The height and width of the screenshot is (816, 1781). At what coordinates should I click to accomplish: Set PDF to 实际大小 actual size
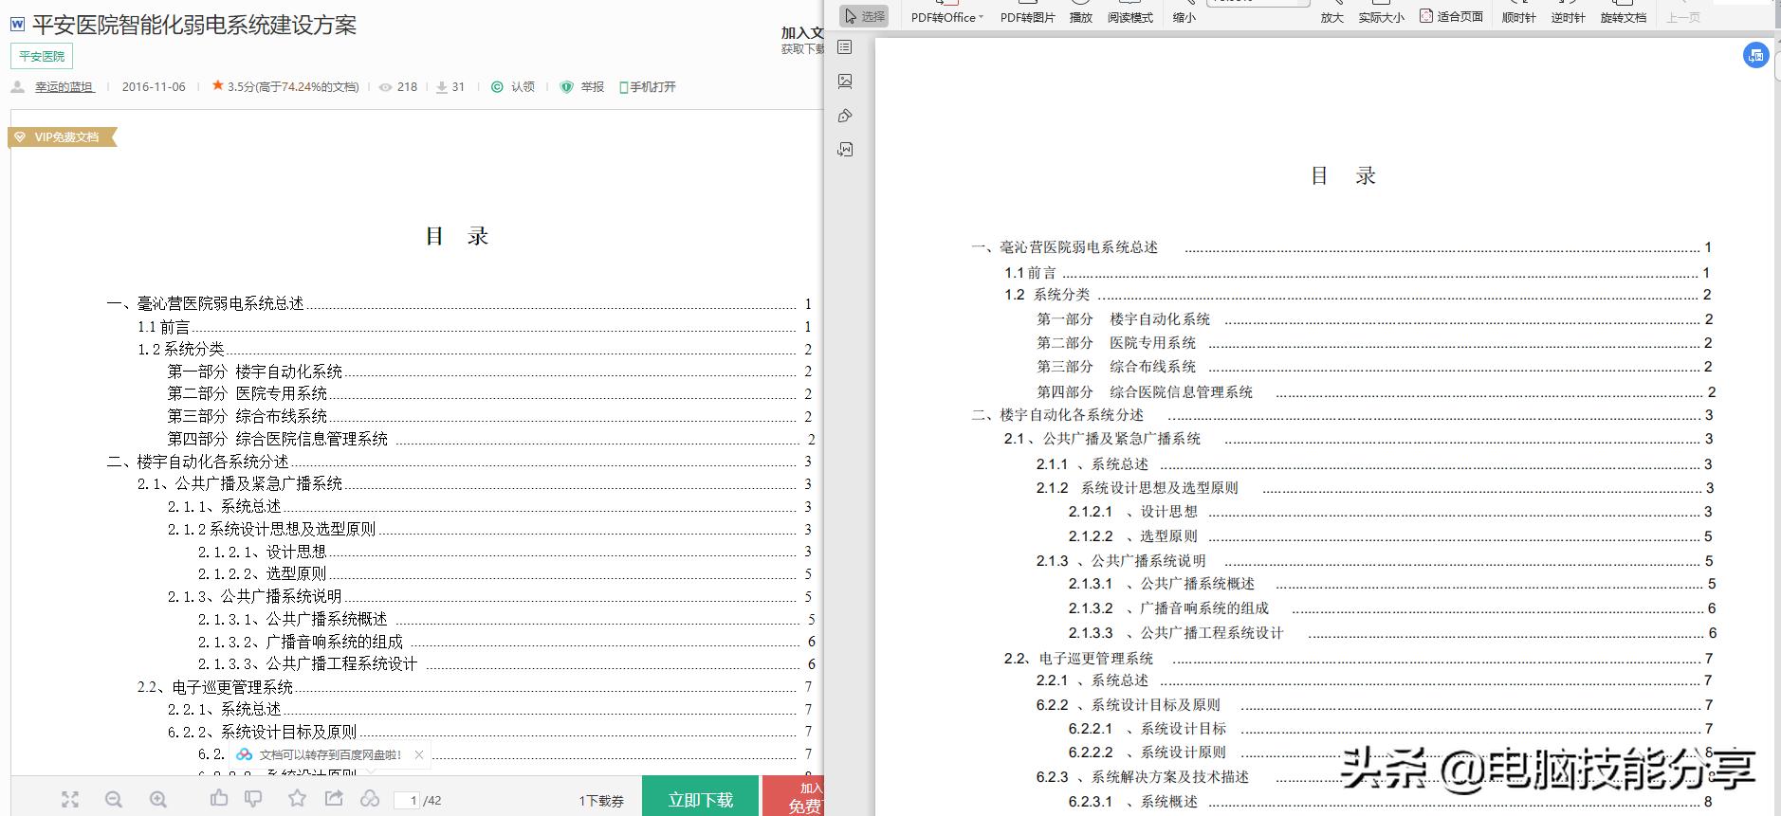click(x=1382, y=17)
